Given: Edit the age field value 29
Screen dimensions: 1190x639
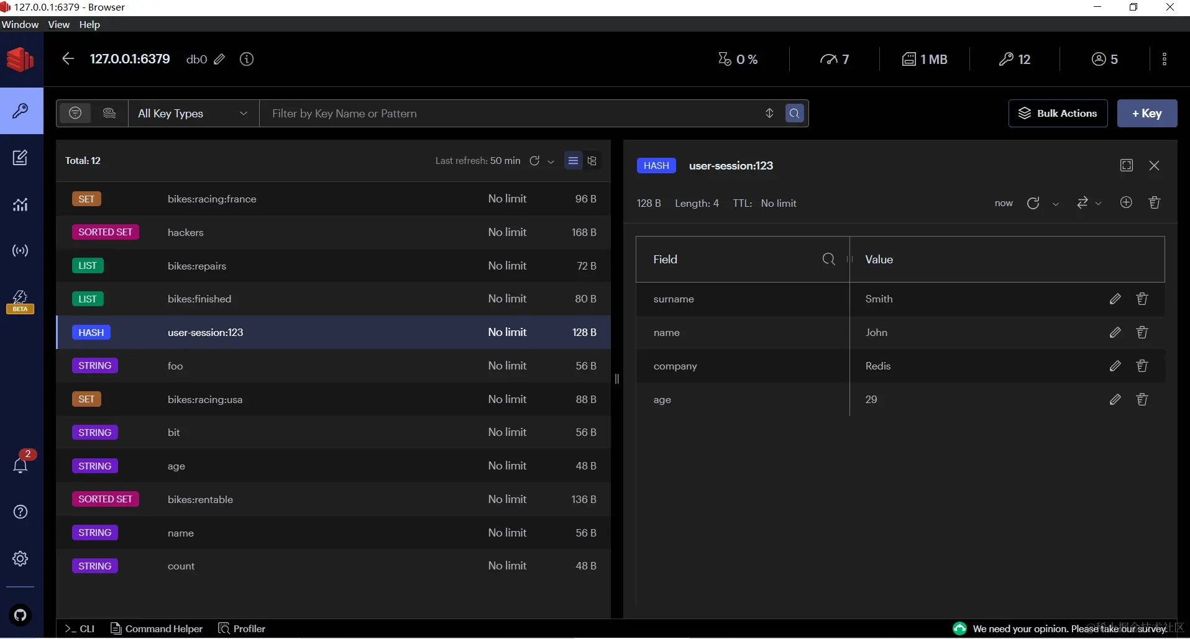Looking at the screenshot, I should 1115,399.
